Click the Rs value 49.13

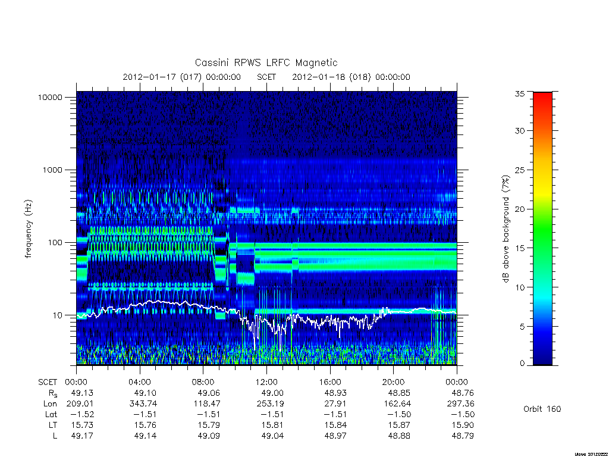[x=82, y=393]
